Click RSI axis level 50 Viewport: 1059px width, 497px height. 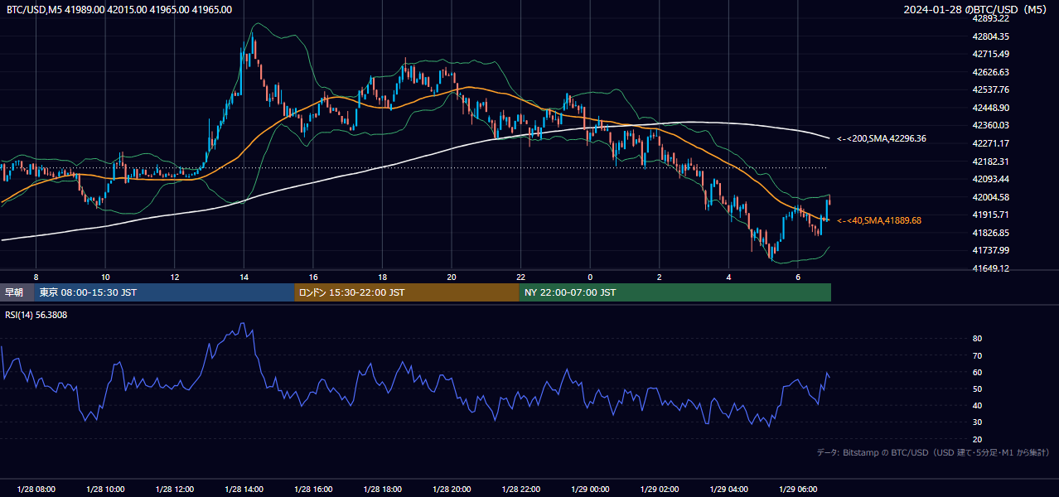click(978, 388)
